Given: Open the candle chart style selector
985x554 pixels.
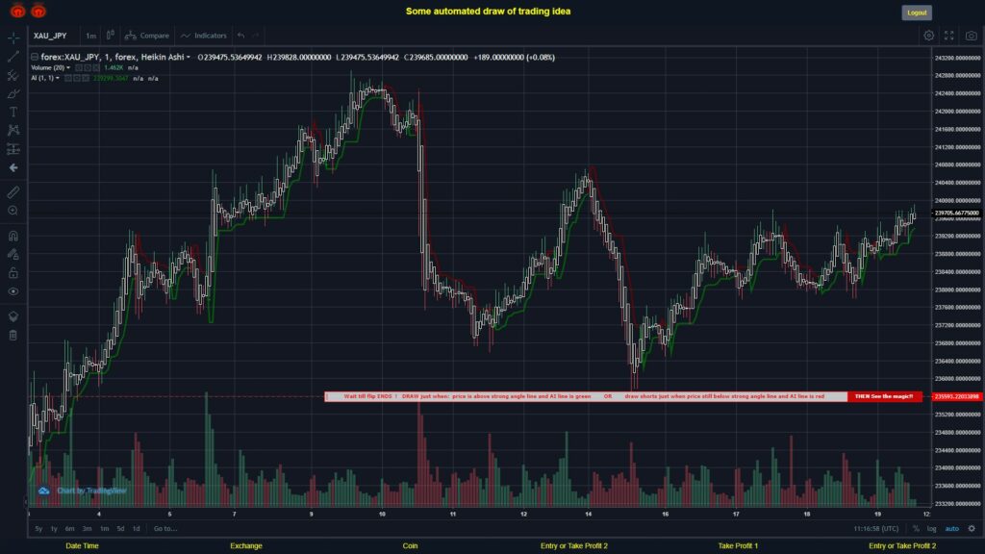Looking at the screenshot, I should [x=110, y=36].
